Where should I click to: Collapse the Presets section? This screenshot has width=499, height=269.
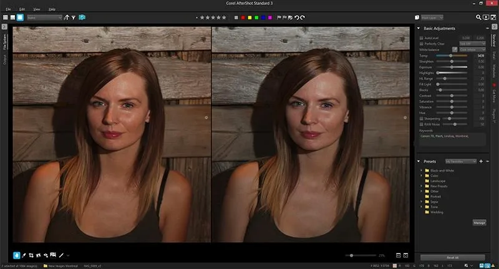coord(419,162)
